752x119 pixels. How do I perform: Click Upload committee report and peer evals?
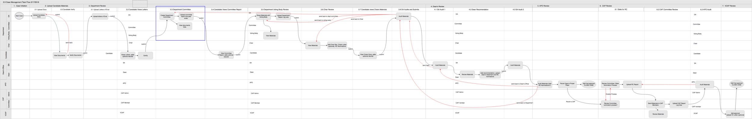(186, 16)
